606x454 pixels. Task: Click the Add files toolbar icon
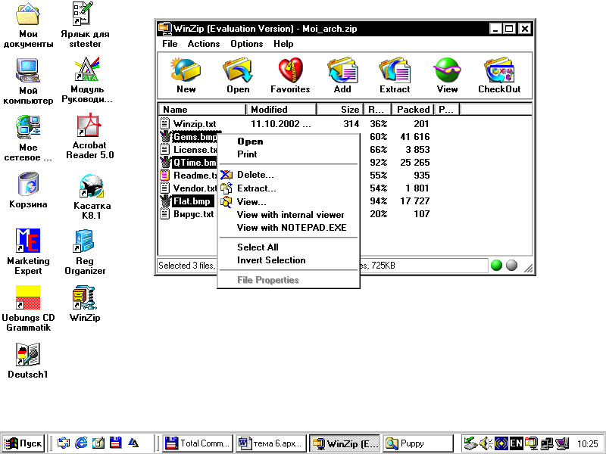pos(342,75)
